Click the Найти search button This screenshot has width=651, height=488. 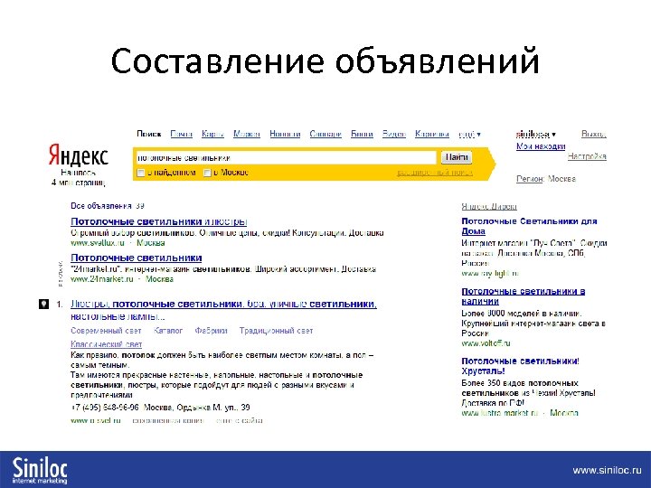[457, 157]
